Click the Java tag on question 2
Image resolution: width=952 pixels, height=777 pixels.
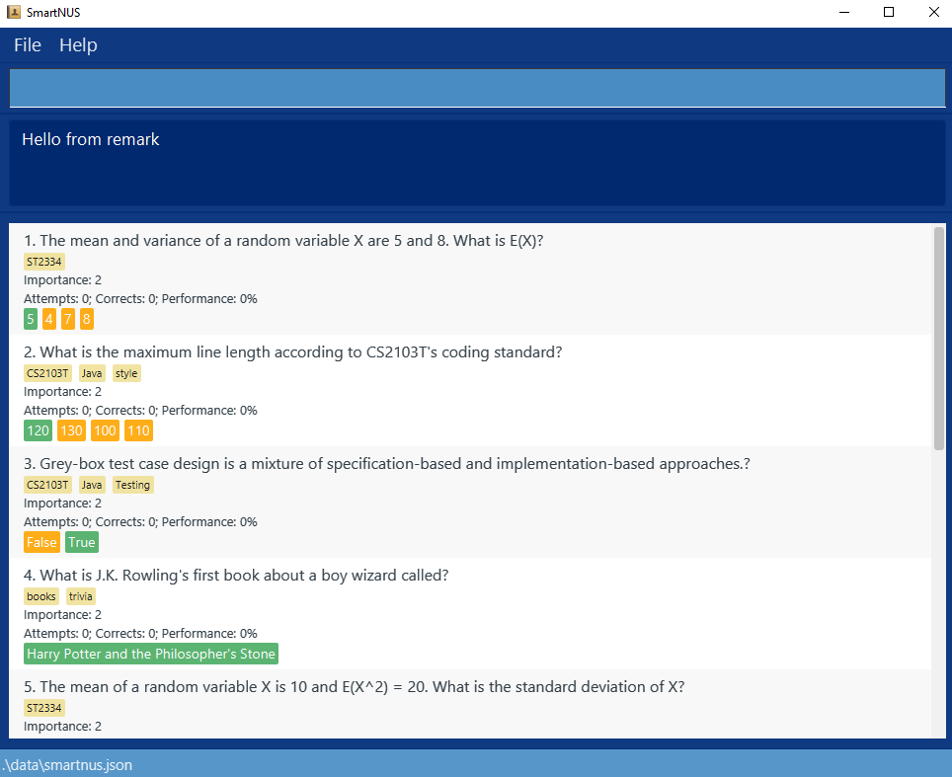pyautogui.click(x=91, y=372)
